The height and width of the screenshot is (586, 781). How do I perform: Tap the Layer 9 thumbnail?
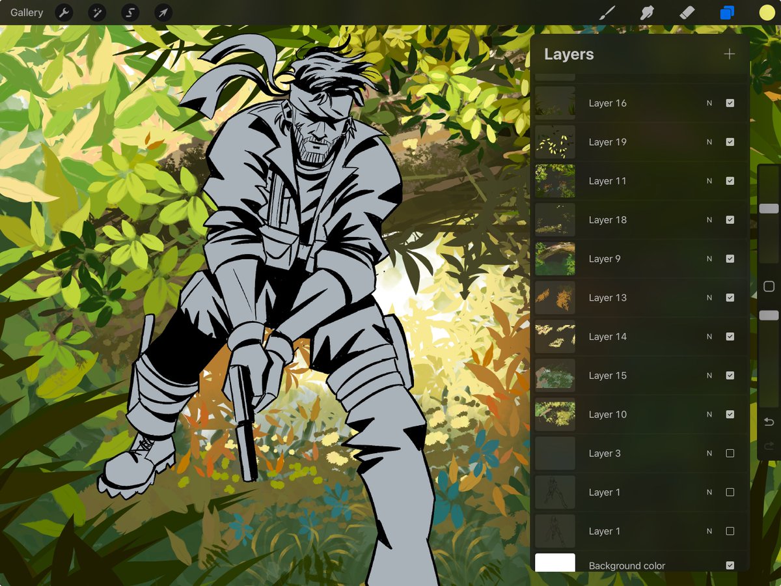[x=555, y=258]
